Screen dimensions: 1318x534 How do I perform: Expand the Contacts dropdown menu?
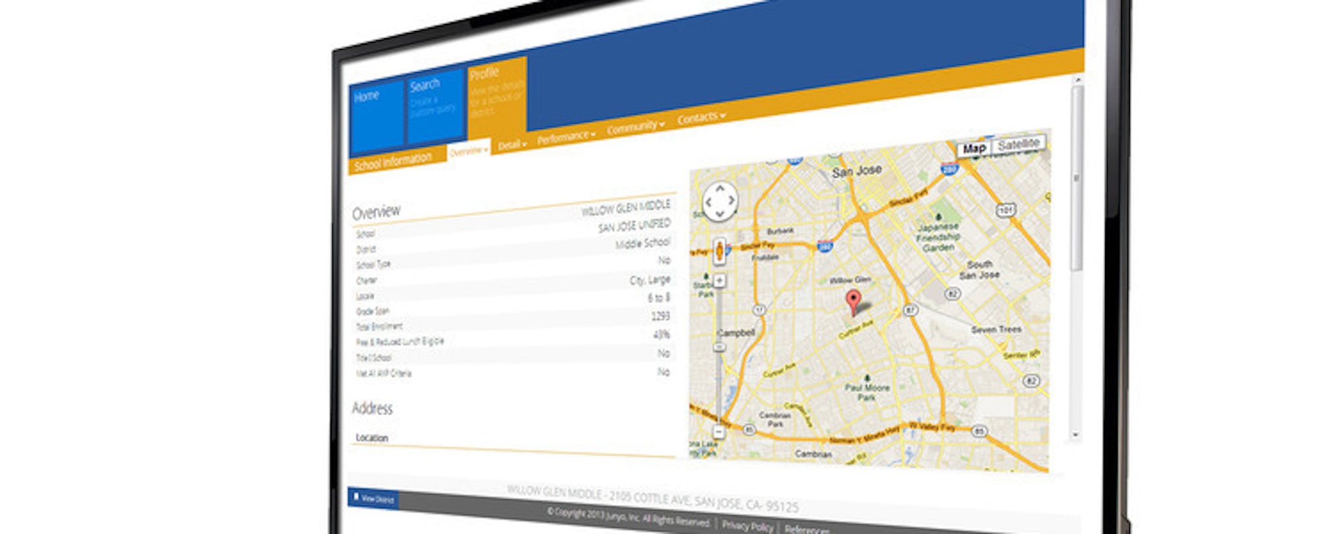point(701,117)
